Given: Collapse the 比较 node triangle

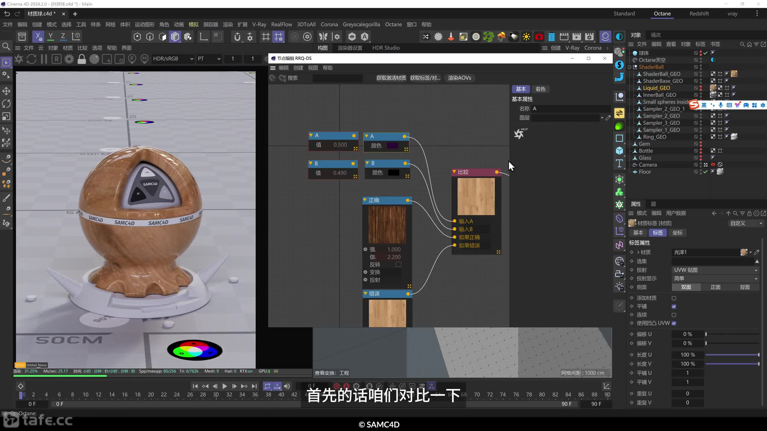Looking at the screenshot, I should (x=454, y=172).
